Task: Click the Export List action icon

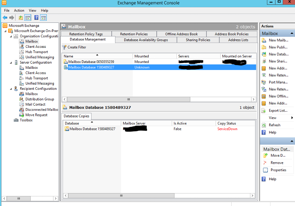Action: [x=264, y=110]
